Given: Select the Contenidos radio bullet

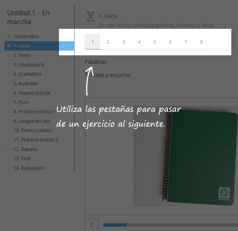Looking at the screenshot, I should click(9, 37).
